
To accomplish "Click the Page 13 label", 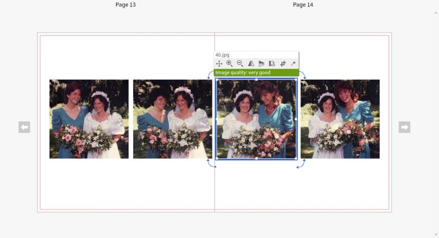I will 126,5.
